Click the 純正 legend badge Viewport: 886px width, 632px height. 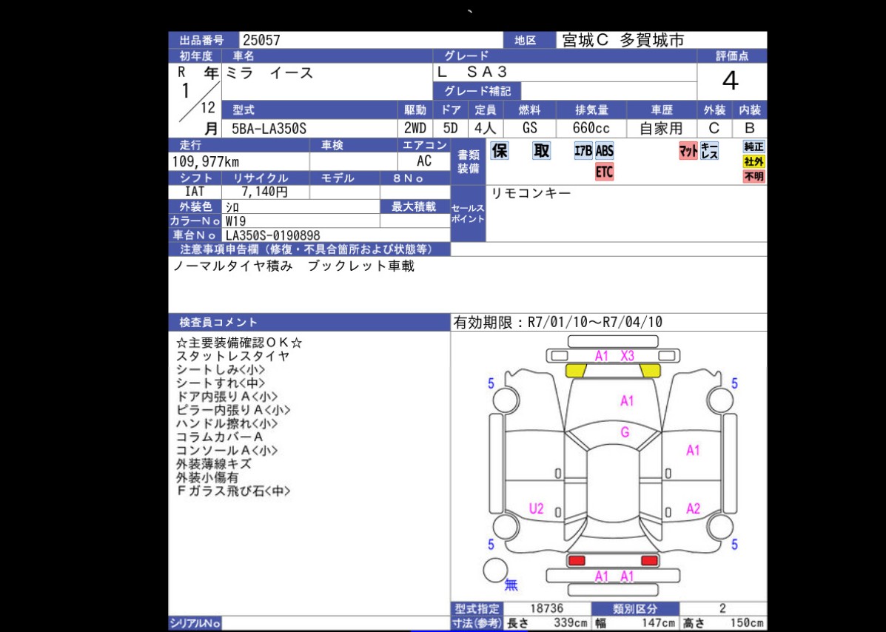click(754, 147)
